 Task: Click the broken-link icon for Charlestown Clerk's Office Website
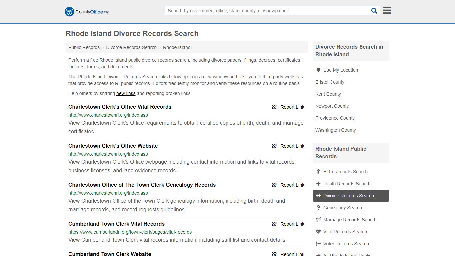point(274,146)
